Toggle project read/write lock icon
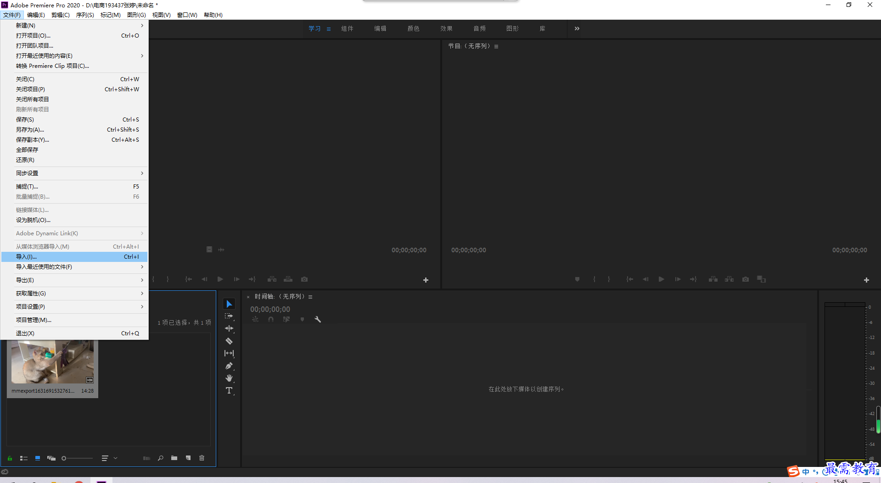Screen dimensions: 881x483 10,458
